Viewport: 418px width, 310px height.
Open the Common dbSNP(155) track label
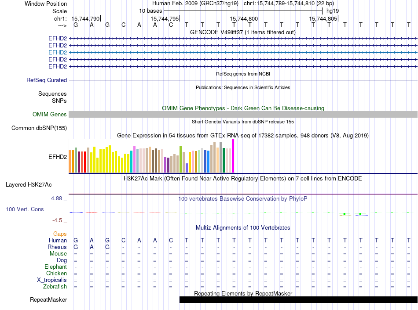point(39,128)
